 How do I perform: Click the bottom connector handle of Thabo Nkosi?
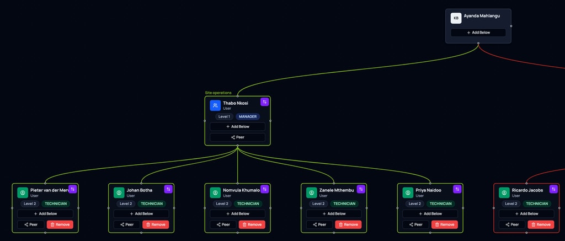tap(237, 146)
